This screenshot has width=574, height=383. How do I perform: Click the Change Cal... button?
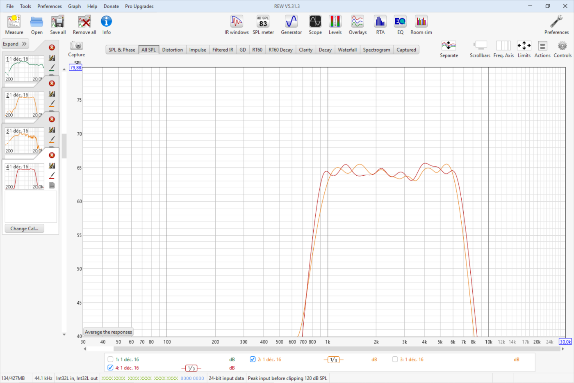pyautogui.click(x=24, y=229)
